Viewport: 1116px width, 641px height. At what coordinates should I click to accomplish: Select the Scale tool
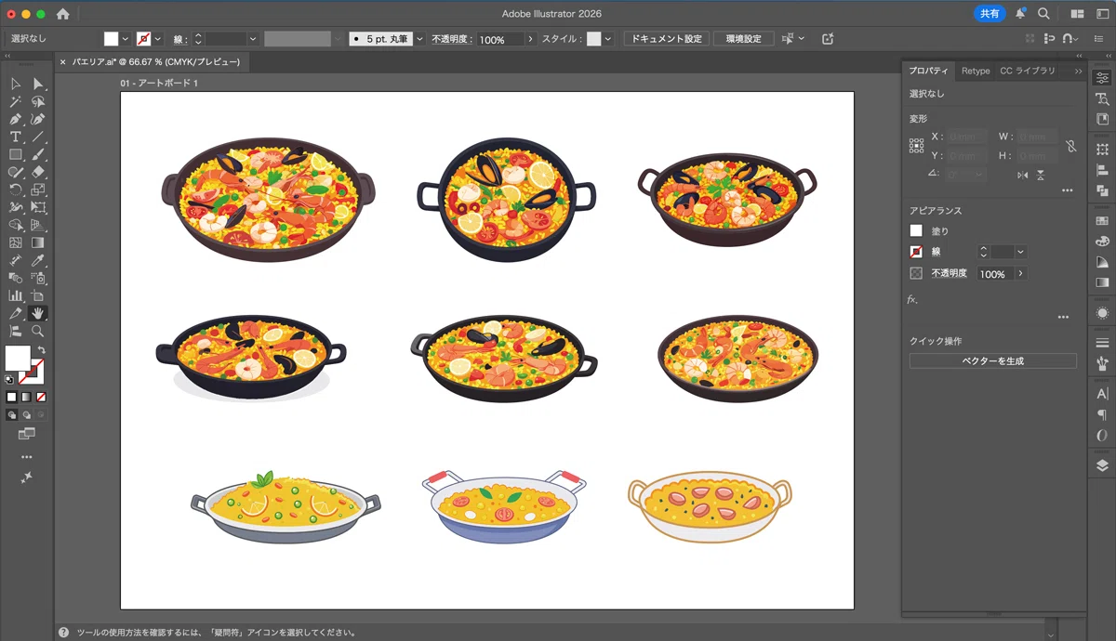[x=38, y=190]
